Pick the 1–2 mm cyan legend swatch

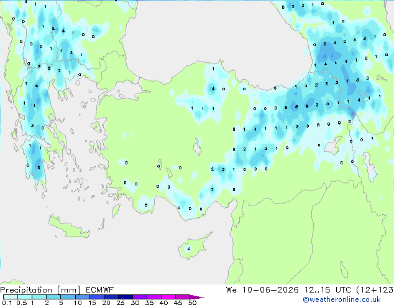point(39,297)
